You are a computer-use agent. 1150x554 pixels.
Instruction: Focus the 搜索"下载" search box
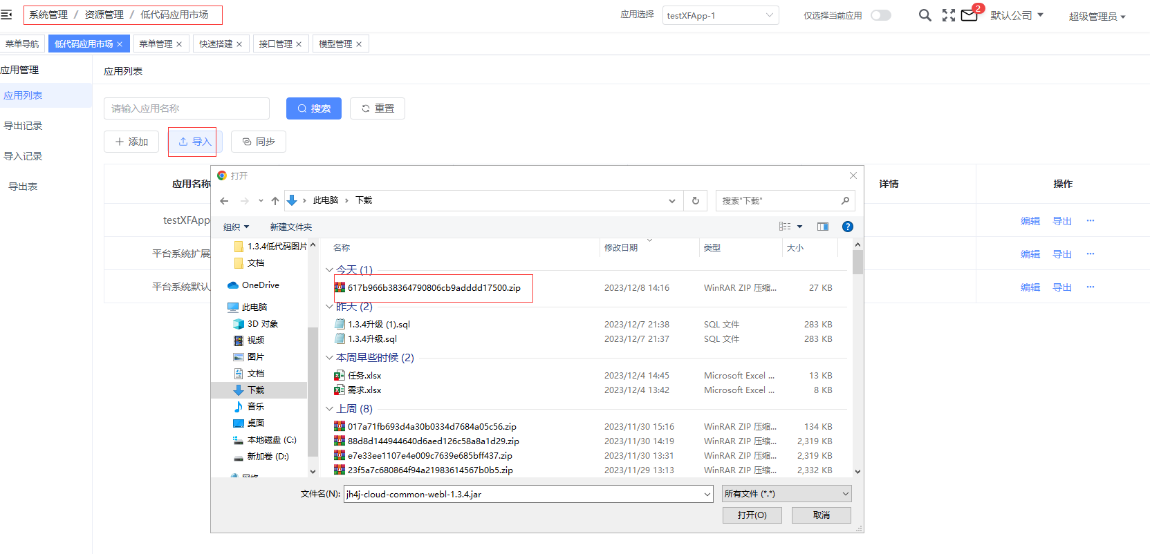point(786,201)
